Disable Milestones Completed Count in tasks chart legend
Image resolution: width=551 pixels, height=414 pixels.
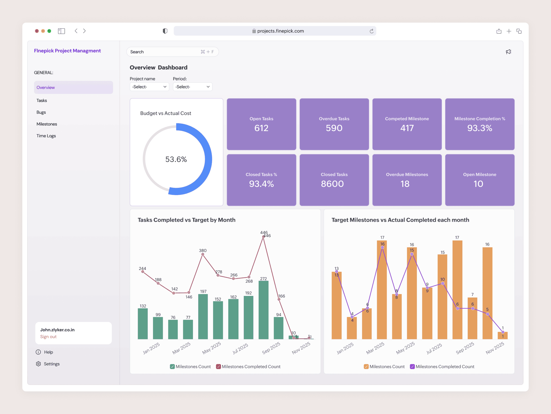pyautogui.click(x=219, y=367)
